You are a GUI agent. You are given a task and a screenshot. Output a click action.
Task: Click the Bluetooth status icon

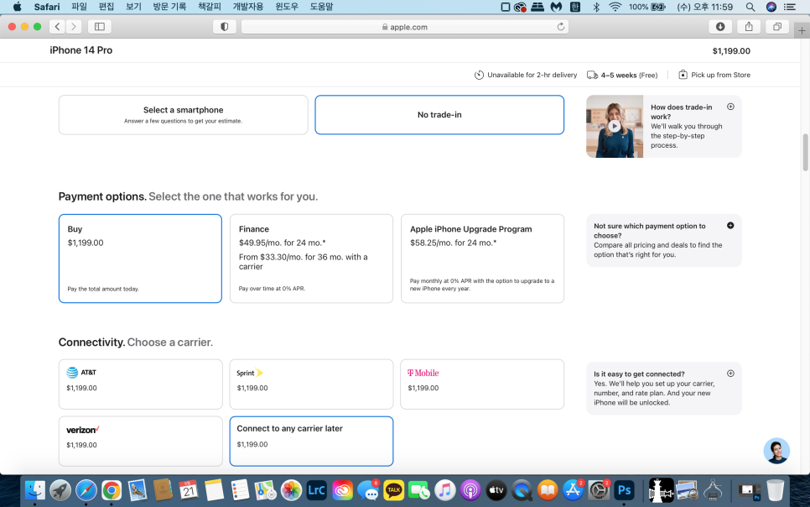pos(595,7)
